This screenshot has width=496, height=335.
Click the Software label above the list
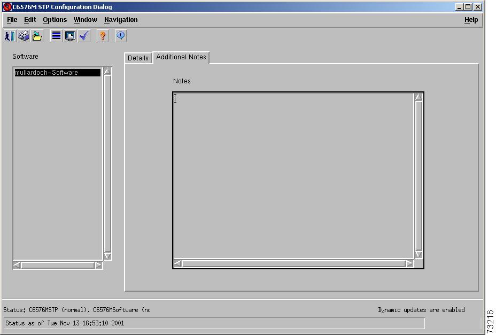click(x=25, y=56)
